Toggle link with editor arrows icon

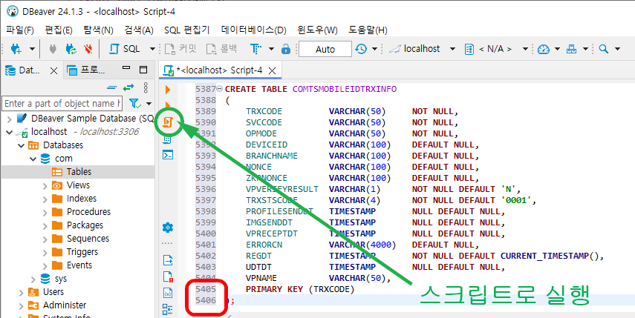(128, 87)
